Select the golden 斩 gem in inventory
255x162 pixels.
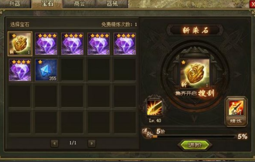pos(20,44)
